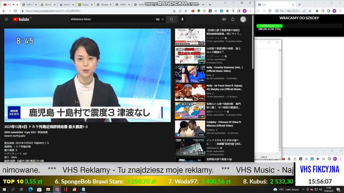The width and height of the screenshot is (344, 193).
Task: Click the shibahara hisao search field
Action: 113,19
